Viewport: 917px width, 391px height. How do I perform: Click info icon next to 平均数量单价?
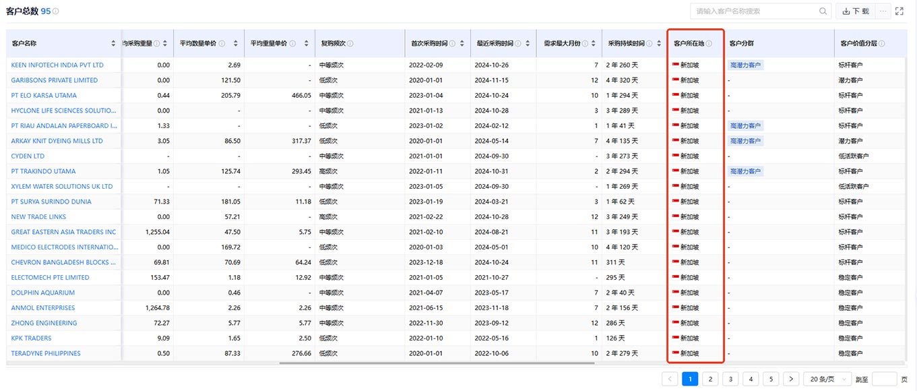click(x=222, y=44)
